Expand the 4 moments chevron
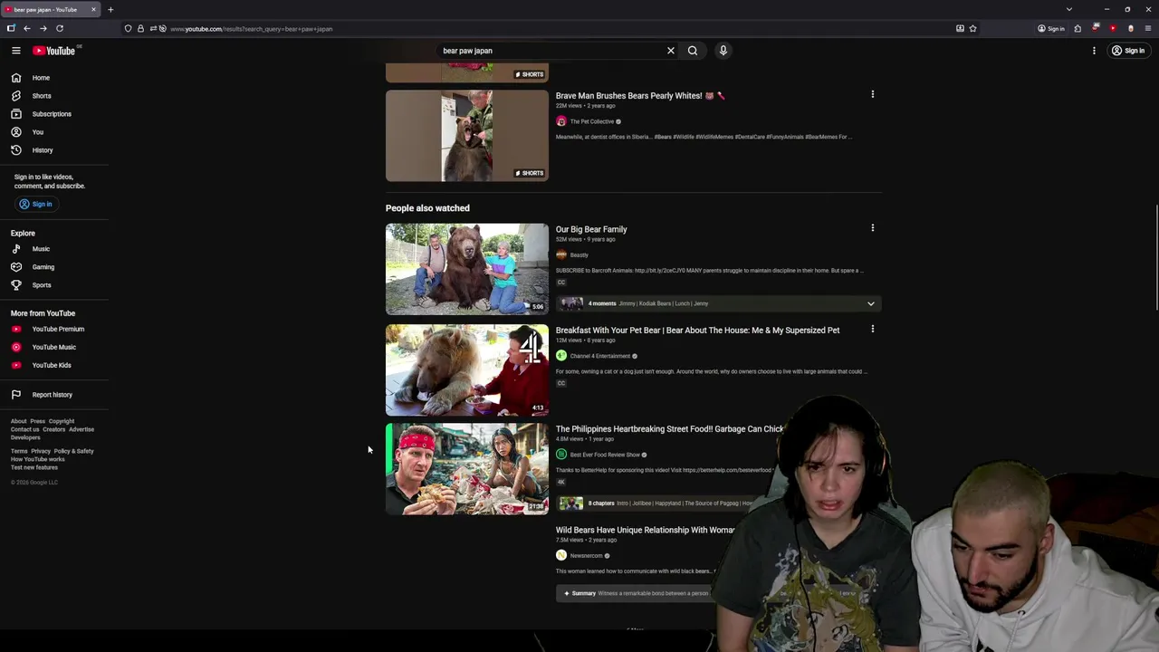The height and width of the screenshot is (652, 1159). [x=871, y=303]
